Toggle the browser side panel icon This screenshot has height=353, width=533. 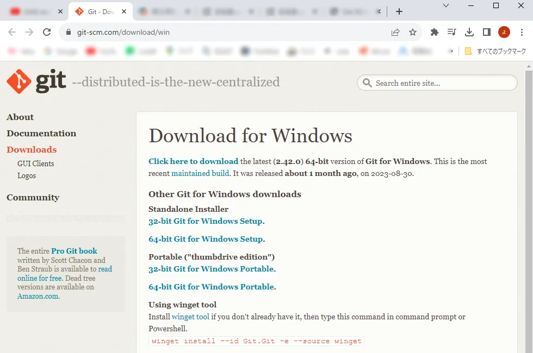coord(487,32)
